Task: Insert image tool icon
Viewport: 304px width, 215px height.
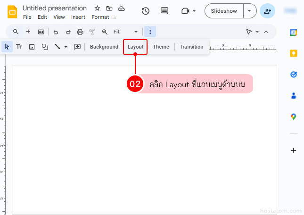Action: (32, 47)
